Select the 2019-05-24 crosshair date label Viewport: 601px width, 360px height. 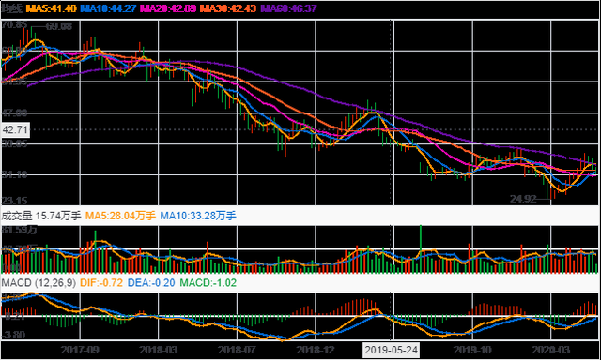point(392,350)
